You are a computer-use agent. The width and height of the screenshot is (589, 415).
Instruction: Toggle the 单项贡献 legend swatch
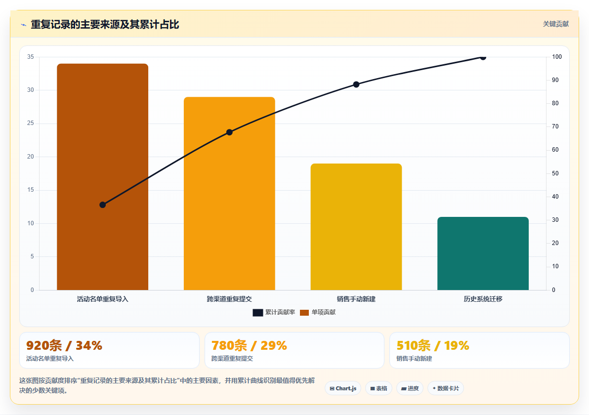tap(304, 312)
